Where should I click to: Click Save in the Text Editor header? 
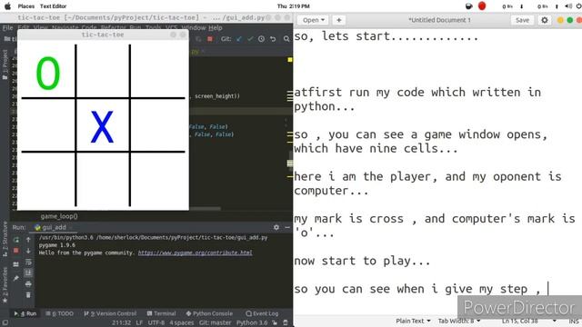tap(522, 20)
